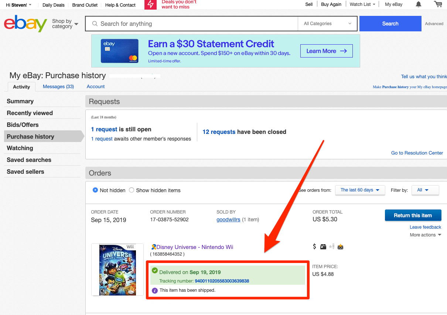This screenshot has height=315, width=447.
Task: Click the dollar sign paid status icon
Action: pos(314,246)
